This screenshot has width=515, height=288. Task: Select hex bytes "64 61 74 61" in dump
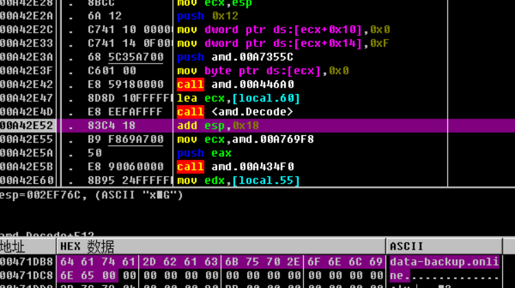coord(98,261)
